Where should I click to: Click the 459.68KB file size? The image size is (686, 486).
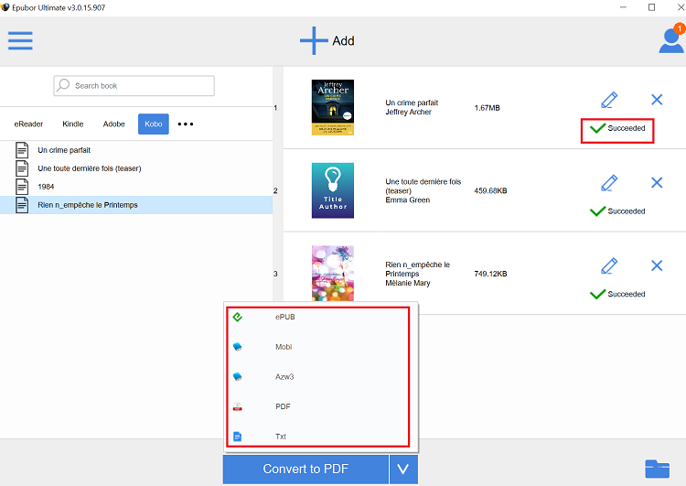click(490, 191)
